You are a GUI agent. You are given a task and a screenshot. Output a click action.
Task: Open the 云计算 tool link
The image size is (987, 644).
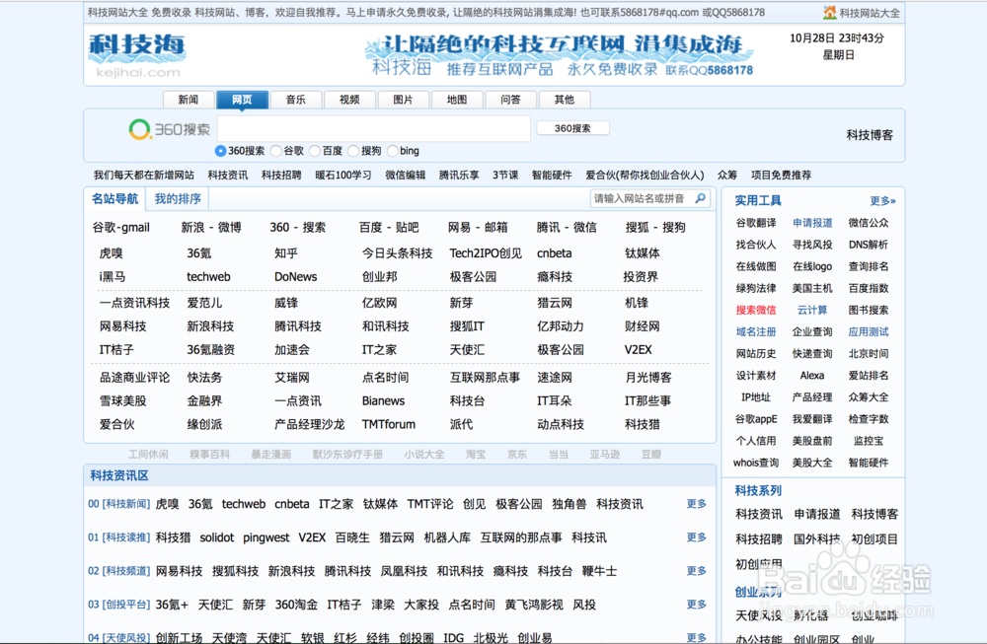pyautogui.click(x=812, y=310)
